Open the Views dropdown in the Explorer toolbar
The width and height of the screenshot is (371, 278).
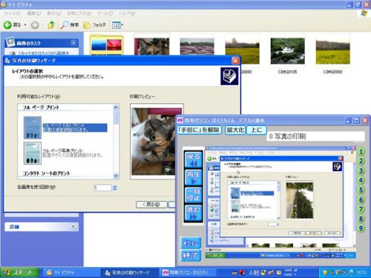coord(117,25)
